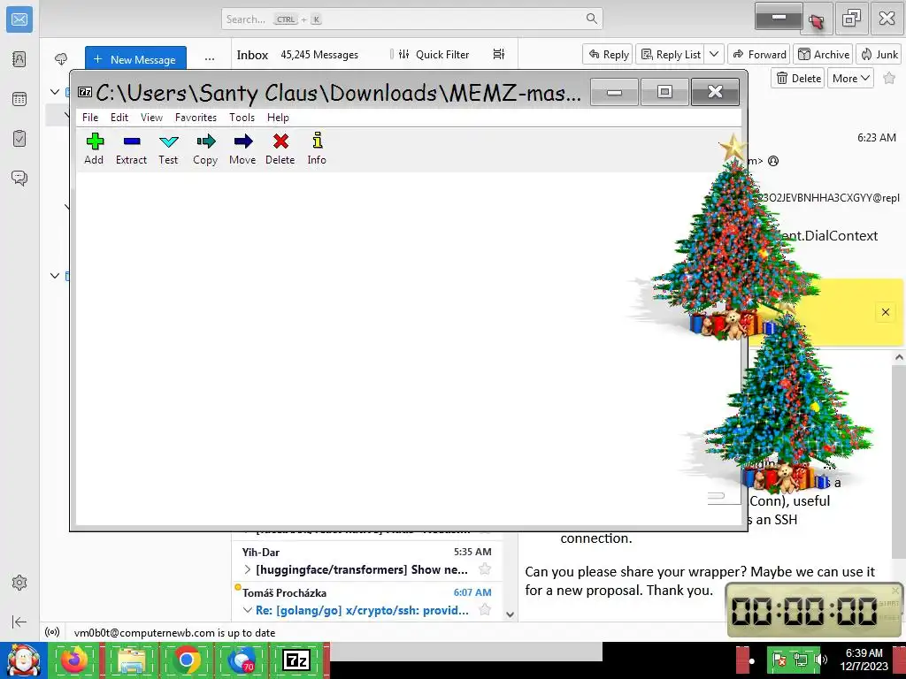Click the New Message button

[x=135, y=59]
